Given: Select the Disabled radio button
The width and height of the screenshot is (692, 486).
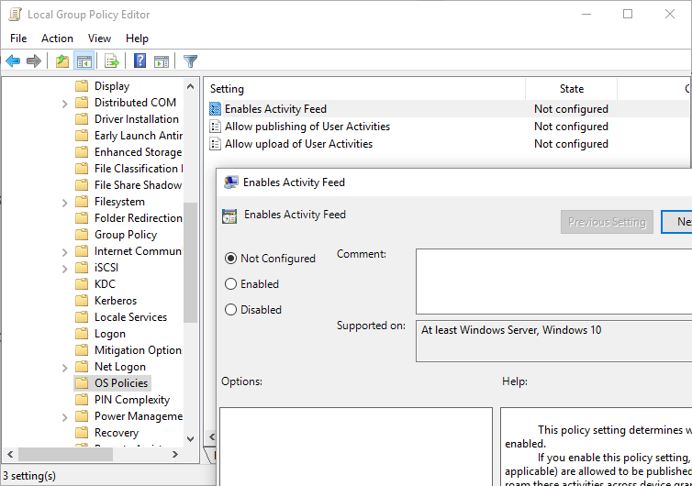Looking at the screenshot, I should (x=231, y=310).
